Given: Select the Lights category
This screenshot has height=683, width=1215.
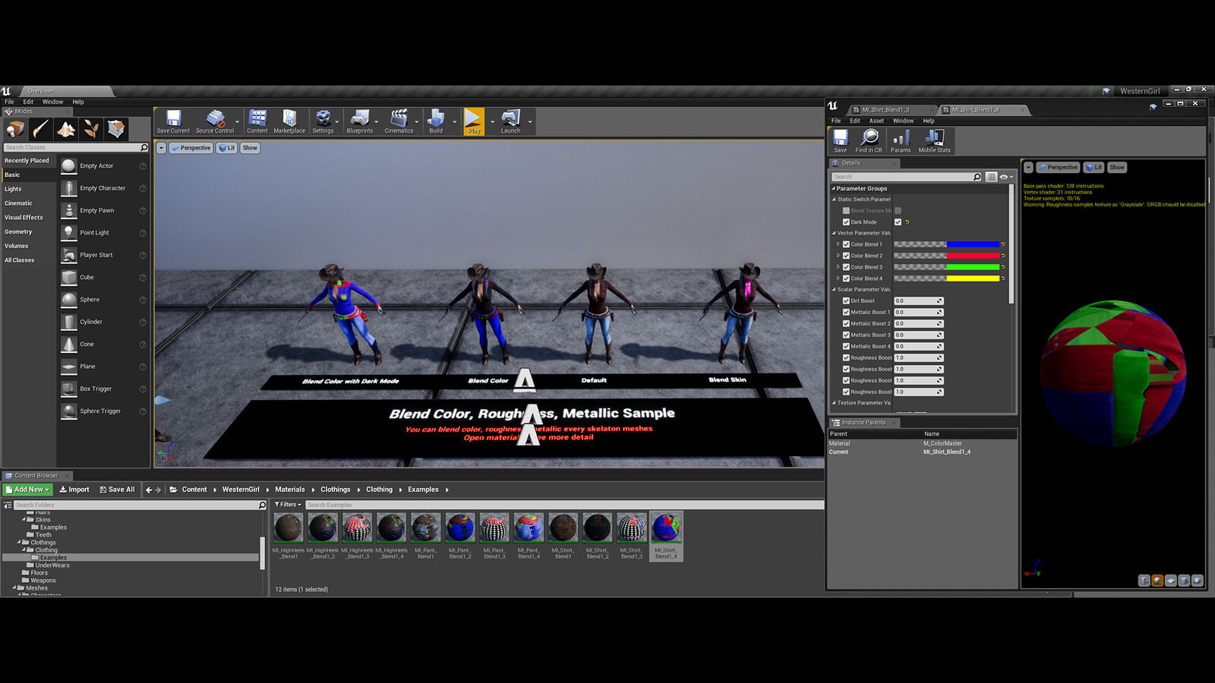Looking at the screenshot, I should (x=14, y=189).
